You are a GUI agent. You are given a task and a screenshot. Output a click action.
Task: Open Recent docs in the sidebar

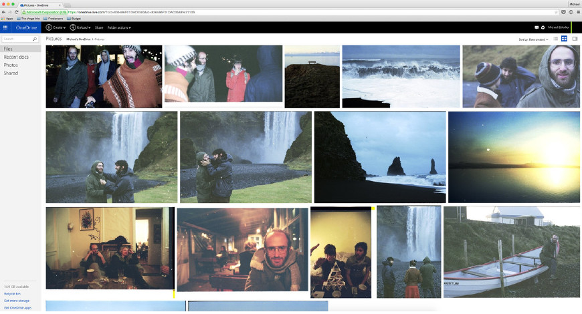point(16,57)
